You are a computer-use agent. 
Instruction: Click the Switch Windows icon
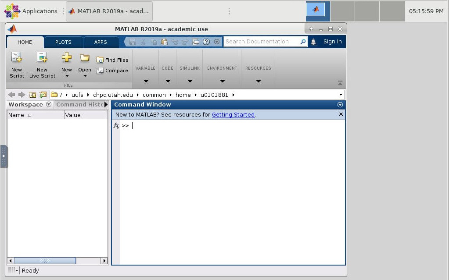tap(196, 42)
